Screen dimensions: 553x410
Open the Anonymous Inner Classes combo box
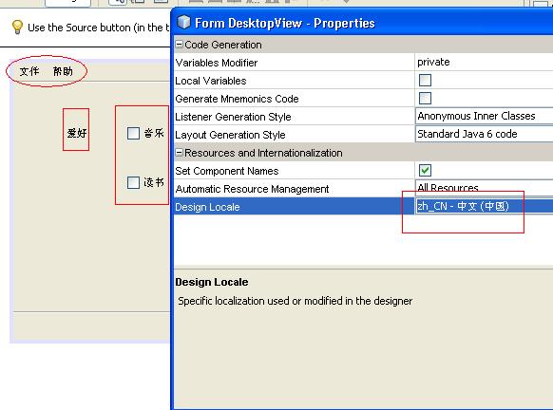pyautogui.click(x=484, y=116)
